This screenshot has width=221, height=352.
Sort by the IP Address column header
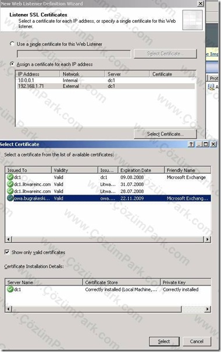point(38,74)
